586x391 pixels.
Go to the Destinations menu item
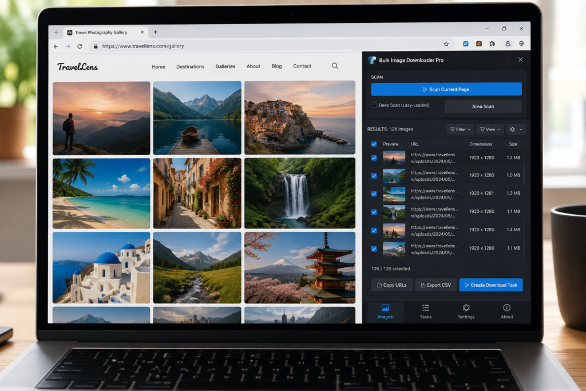tap(190, 66)
